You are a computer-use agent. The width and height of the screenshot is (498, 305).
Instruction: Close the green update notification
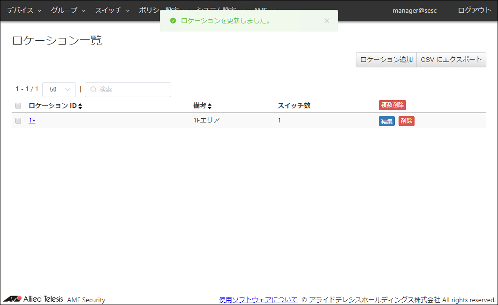pyautogui.click(x=327, y=21)
